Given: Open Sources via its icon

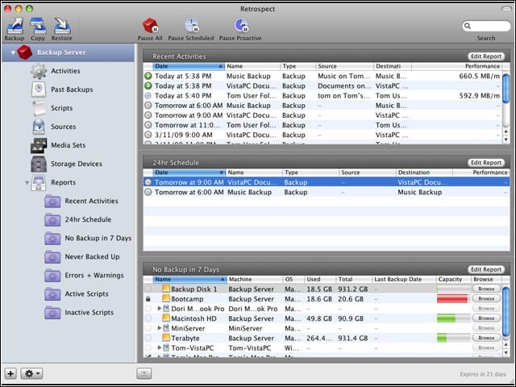Looking at the screenshot, I should point(39,127).
